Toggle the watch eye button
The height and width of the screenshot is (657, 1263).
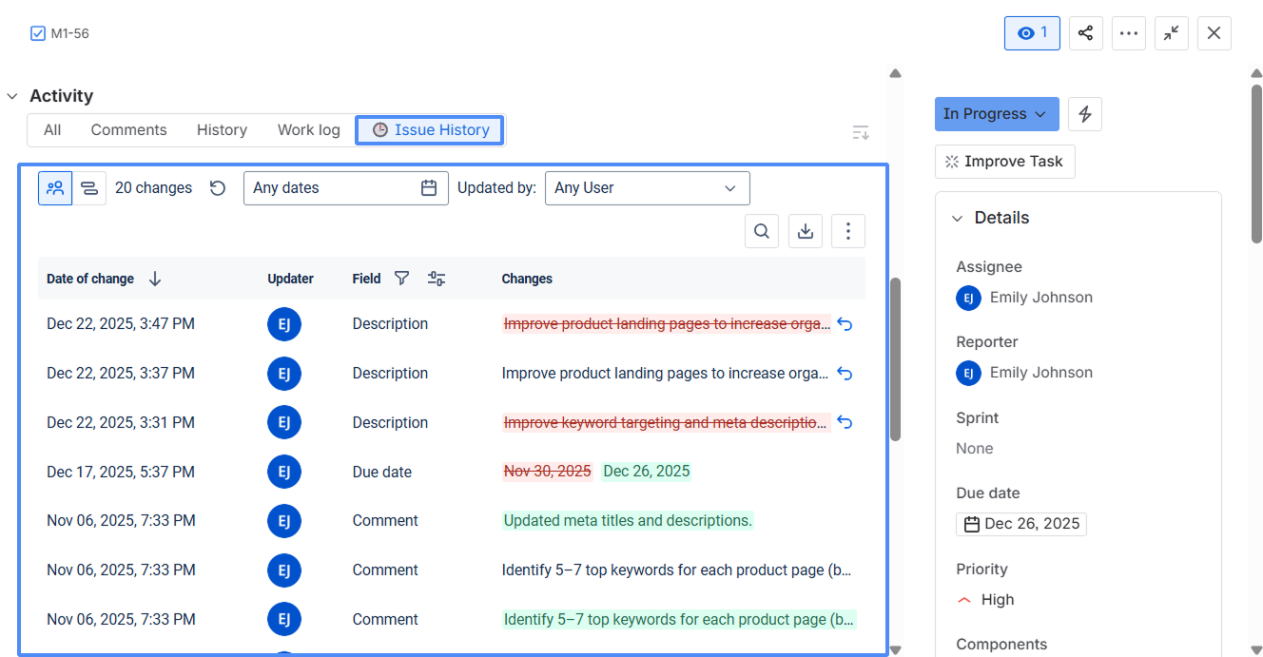(x=1032, y=33)
